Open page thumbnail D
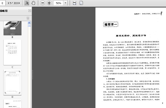The width and height of the screenshot is (166, 108). click(12, 82)
